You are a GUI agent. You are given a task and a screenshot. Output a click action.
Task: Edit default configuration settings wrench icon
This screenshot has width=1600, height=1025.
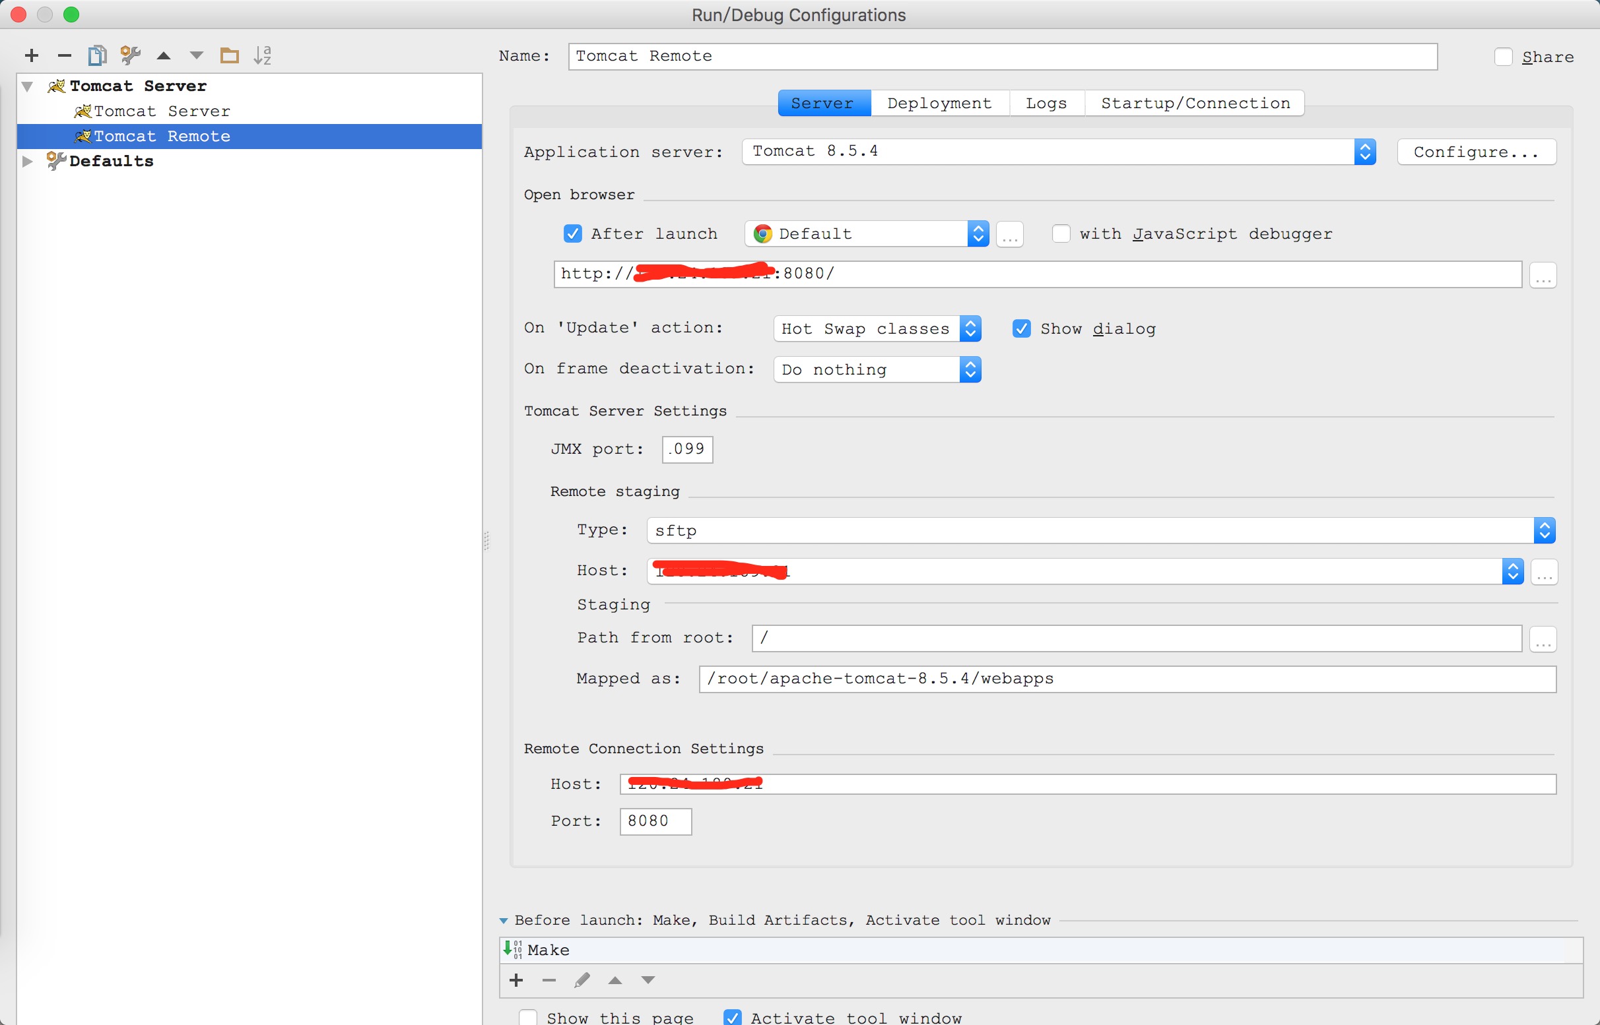tap(131, 55)
